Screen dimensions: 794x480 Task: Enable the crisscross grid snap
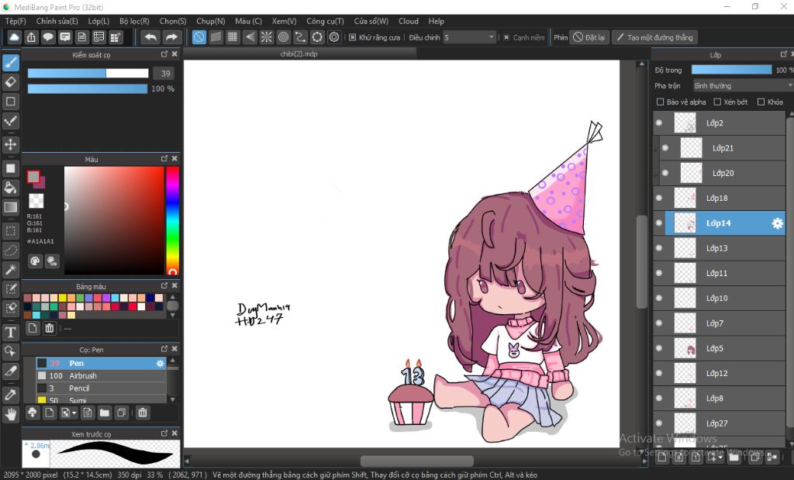click(x=233, y=37)
